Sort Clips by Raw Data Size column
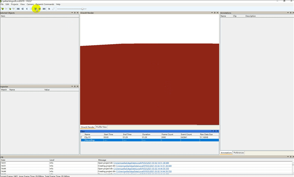Screen dimensions: 294x177 coord(206,134)
